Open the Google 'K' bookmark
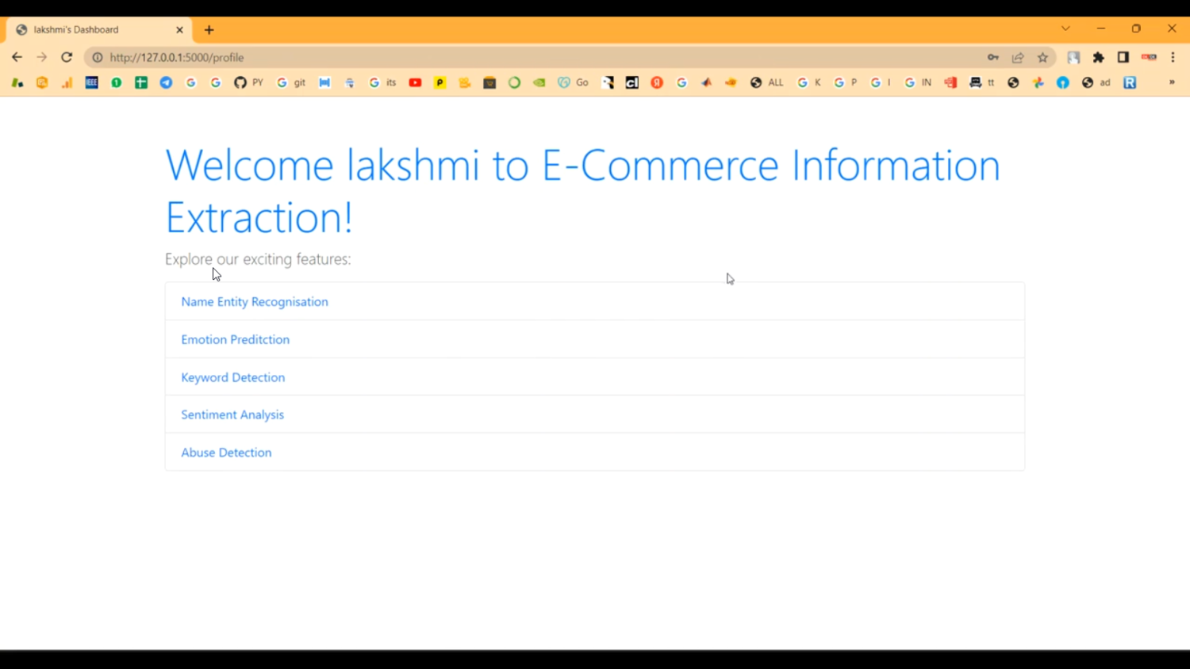The width and height of the screenshot is (1190, 669). pyautogui.click(x=809, y=82)
